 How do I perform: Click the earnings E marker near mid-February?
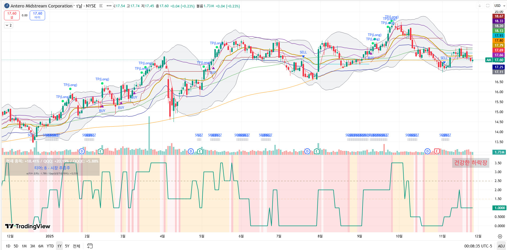tap(100, 151)
